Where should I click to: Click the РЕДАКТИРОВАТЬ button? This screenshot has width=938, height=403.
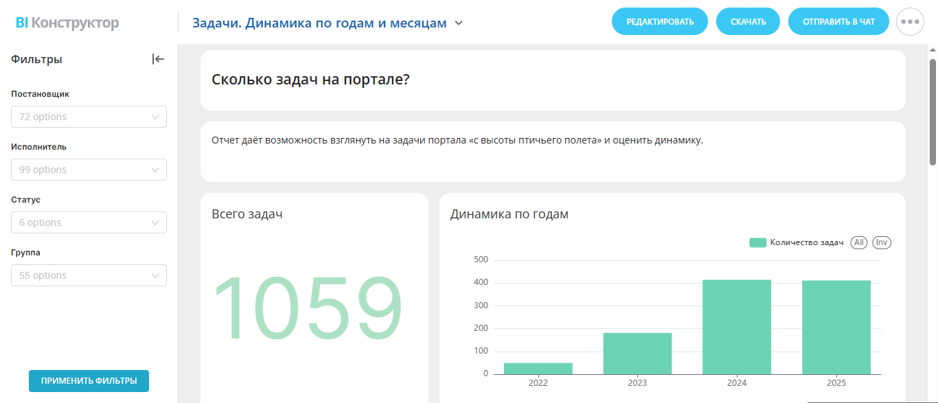point(660,21)
